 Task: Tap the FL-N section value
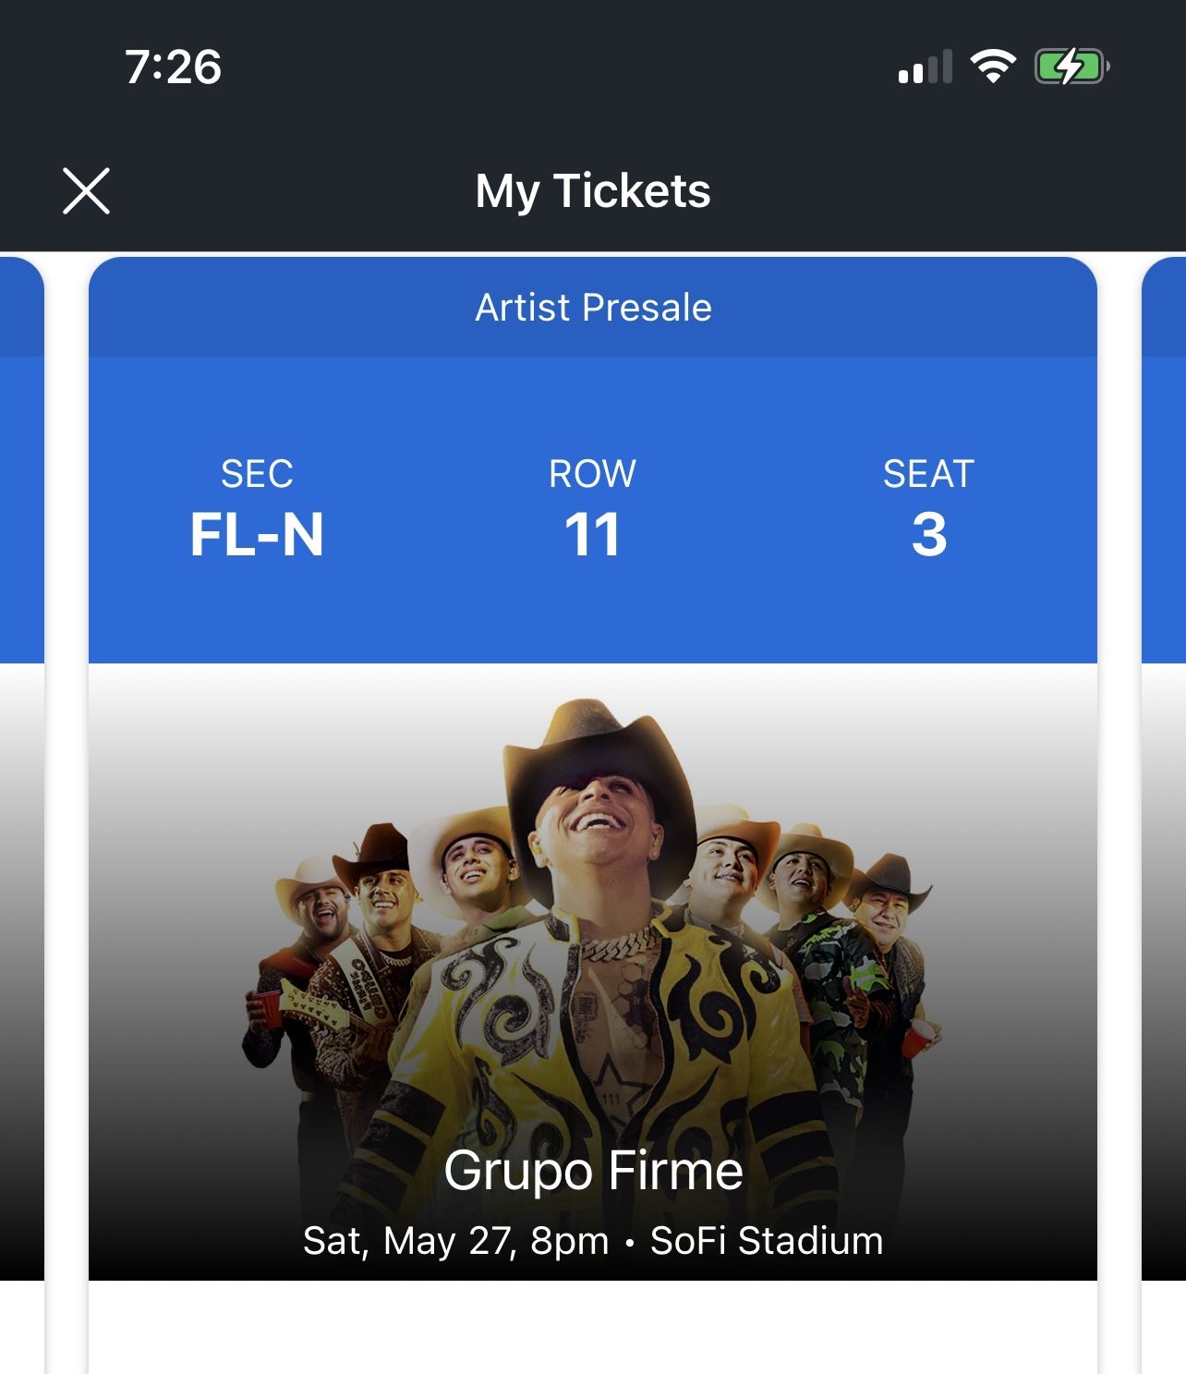(257, 535)
